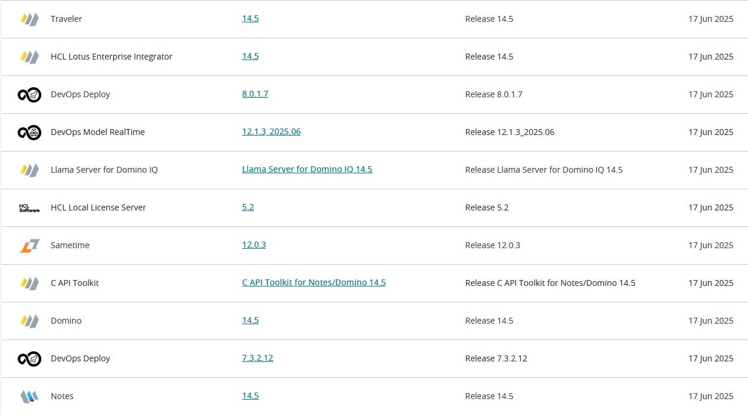Click the HCL Lotus Enterprise Integrator icon
748x415 pixels.
tap(29, 57)
